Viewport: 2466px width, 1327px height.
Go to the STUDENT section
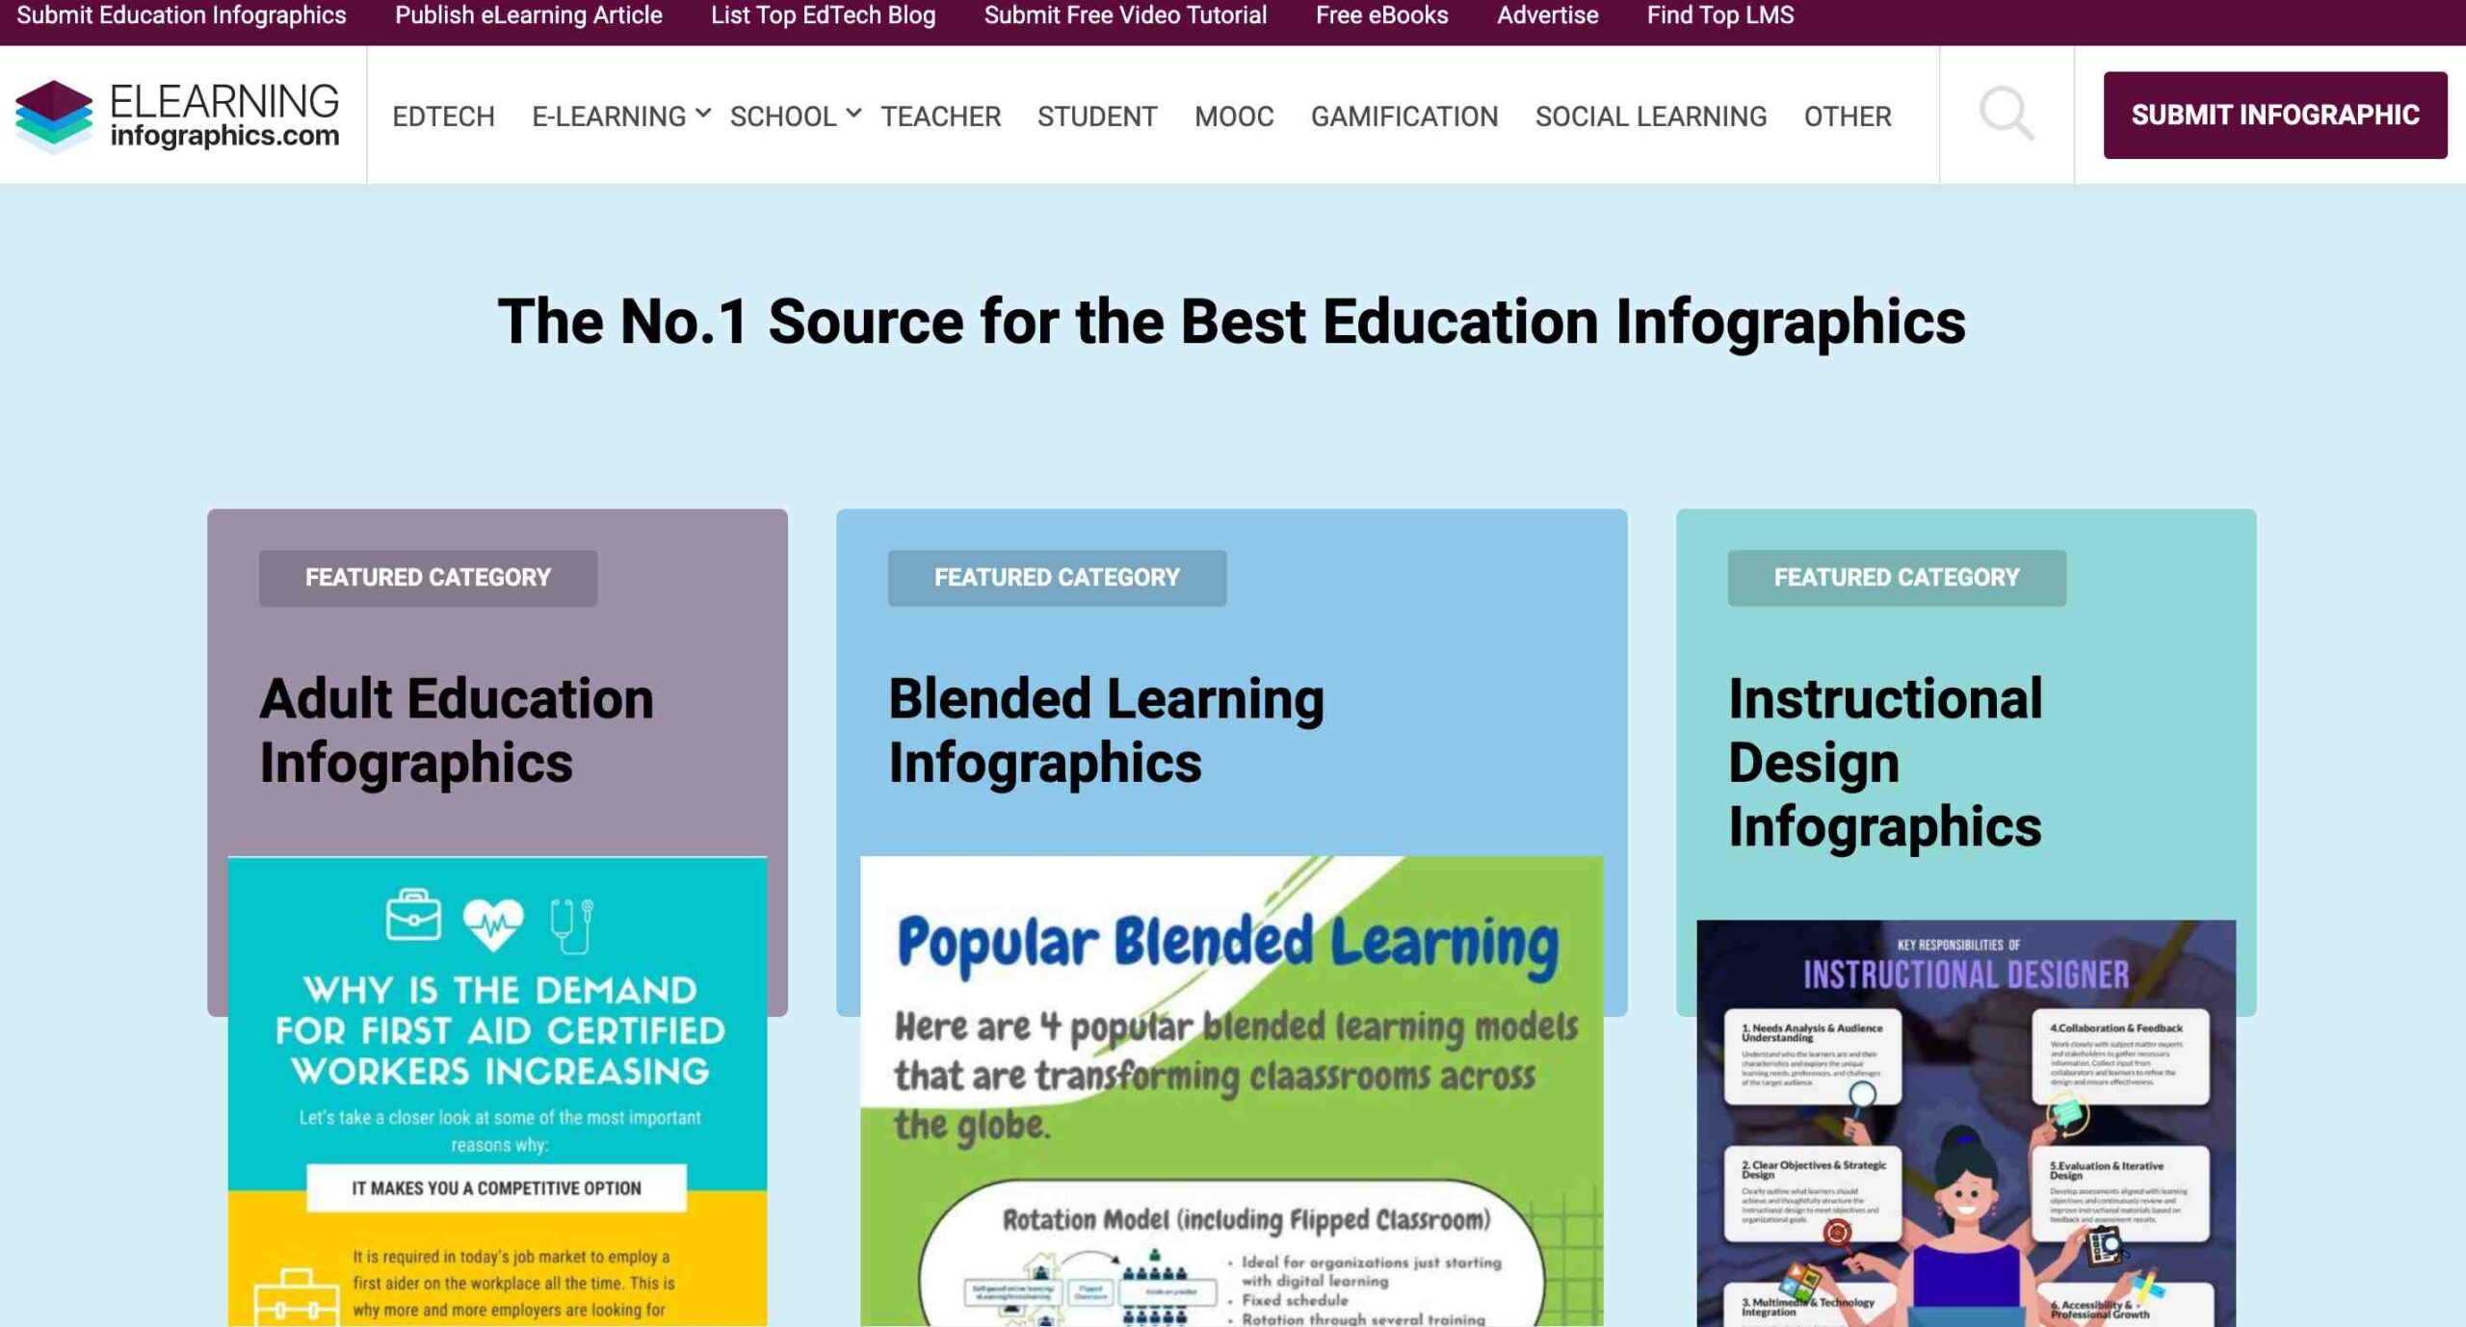point(1096,117)
